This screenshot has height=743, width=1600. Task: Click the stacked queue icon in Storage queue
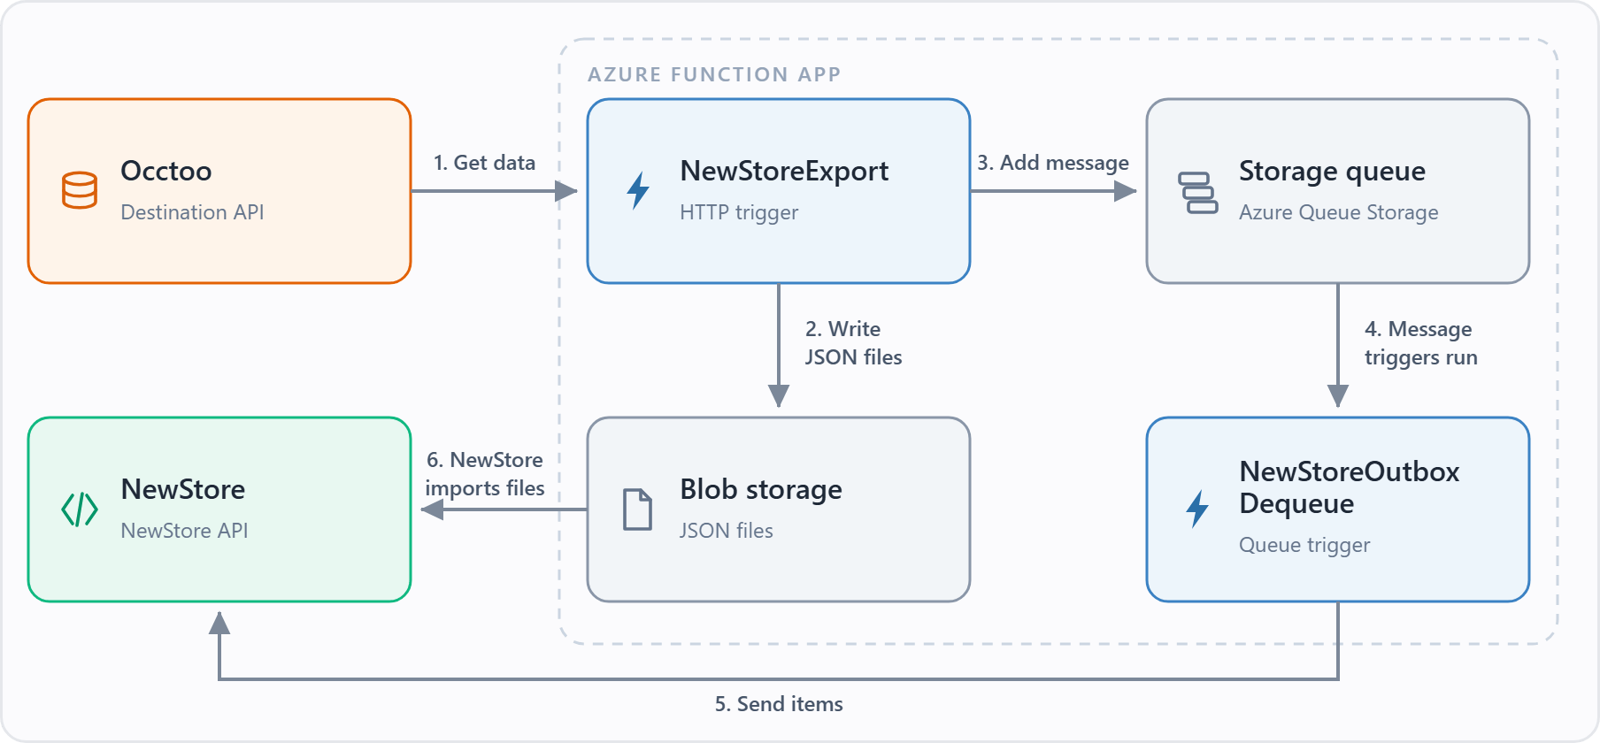(1198, 193)
